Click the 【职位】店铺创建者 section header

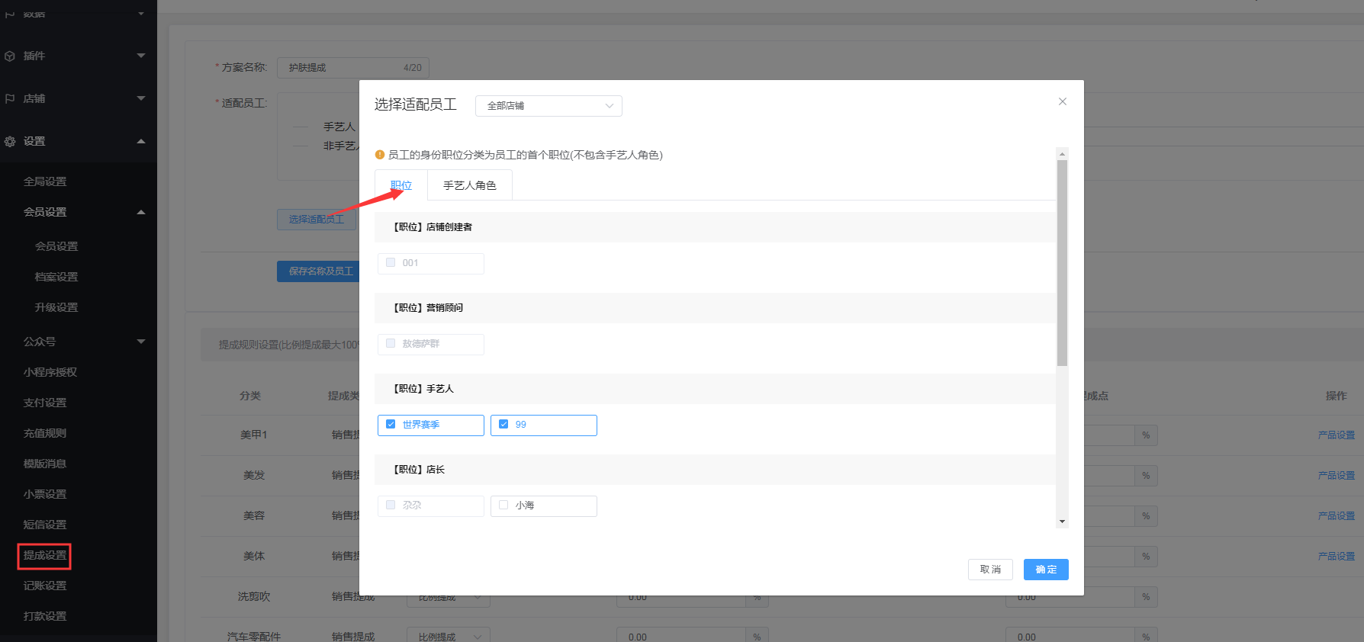[715, 227]
